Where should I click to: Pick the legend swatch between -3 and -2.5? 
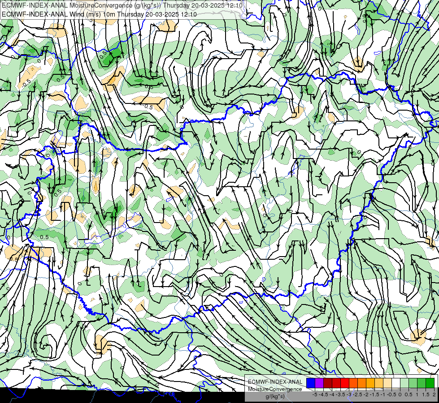pos(353,383)
